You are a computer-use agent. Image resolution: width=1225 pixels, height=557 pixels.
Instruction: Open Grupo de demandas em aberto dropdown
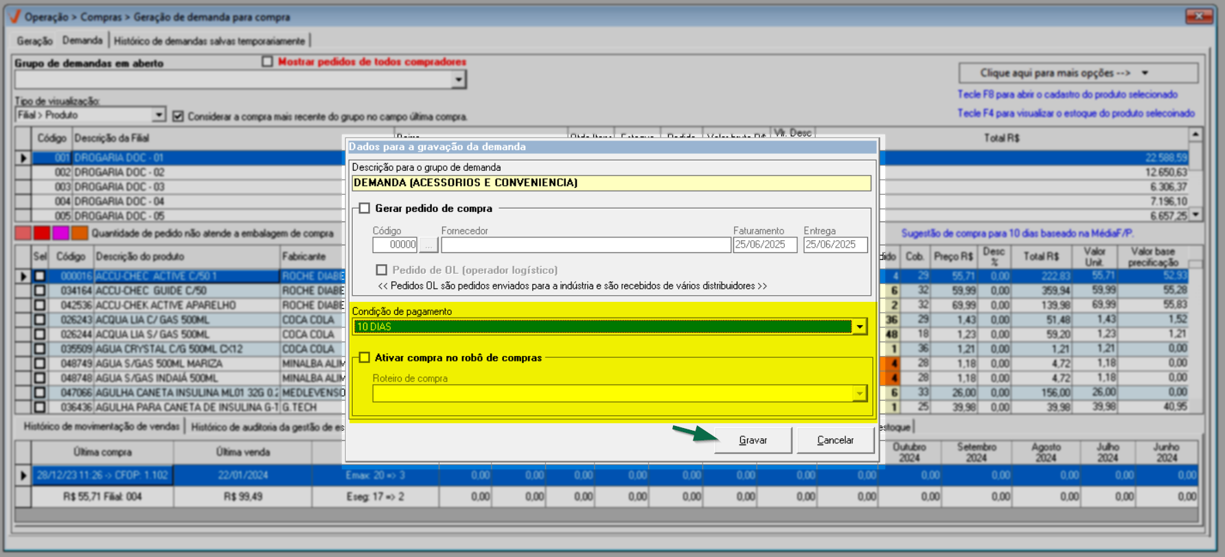(459, 80)
